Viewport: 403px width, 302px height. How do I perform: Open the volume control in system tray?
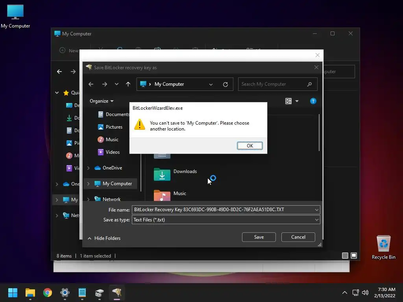(x=365, y=293)
